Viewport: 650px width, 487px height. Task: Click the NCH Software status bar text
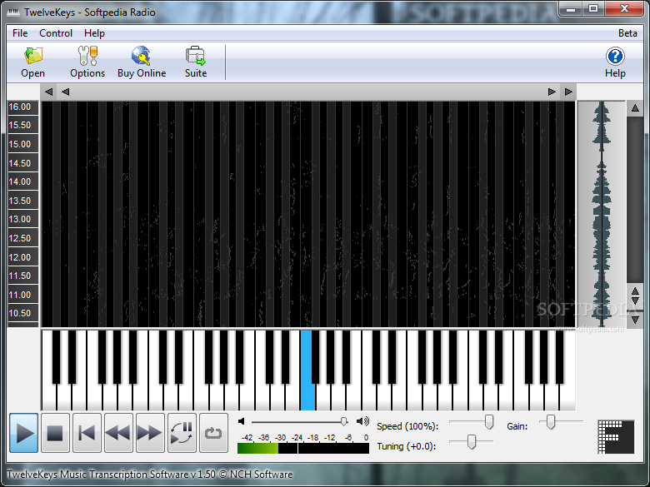[x=150, y=475]
